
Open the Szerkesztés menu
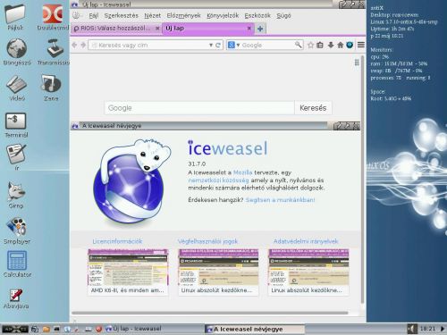(x=121, y=15)
